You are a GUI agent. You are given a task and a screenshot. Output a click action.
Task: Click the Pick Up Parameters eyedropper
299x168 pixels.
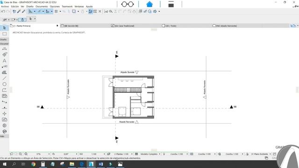(19, 11)
